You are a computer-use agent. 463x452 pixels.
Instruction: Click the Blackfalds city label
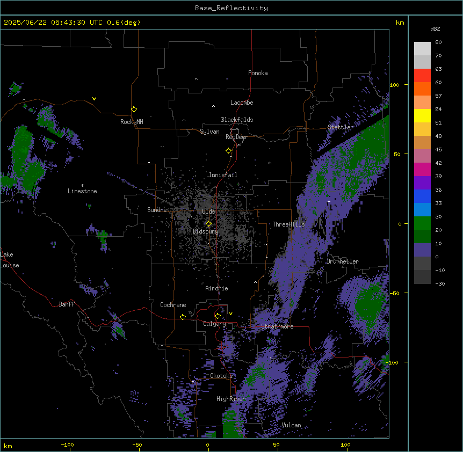[237, 120]
